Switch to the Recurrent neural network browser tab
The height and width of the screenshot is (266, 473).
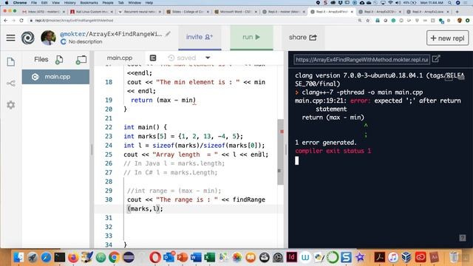pos(140,12)
